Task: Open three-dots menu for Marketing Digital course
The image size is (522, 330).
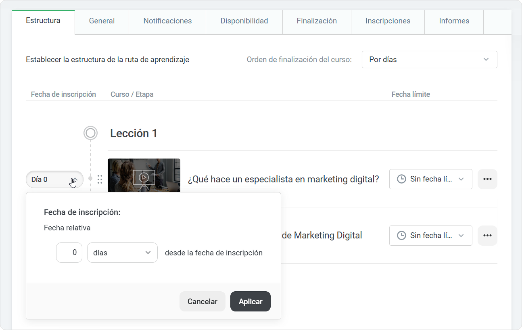Action: 487,236
